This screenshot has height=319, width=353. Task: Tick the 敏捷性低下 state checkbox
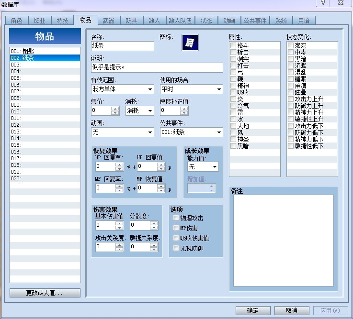point(291,146)
